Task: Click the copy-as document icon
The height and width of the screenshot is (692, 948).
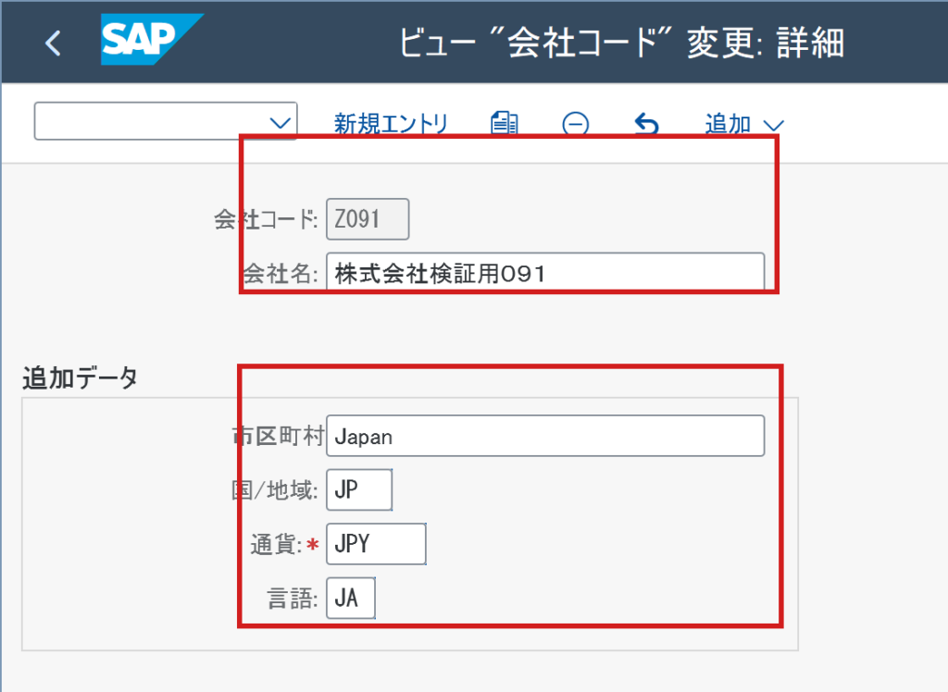Action: (505, 123)
